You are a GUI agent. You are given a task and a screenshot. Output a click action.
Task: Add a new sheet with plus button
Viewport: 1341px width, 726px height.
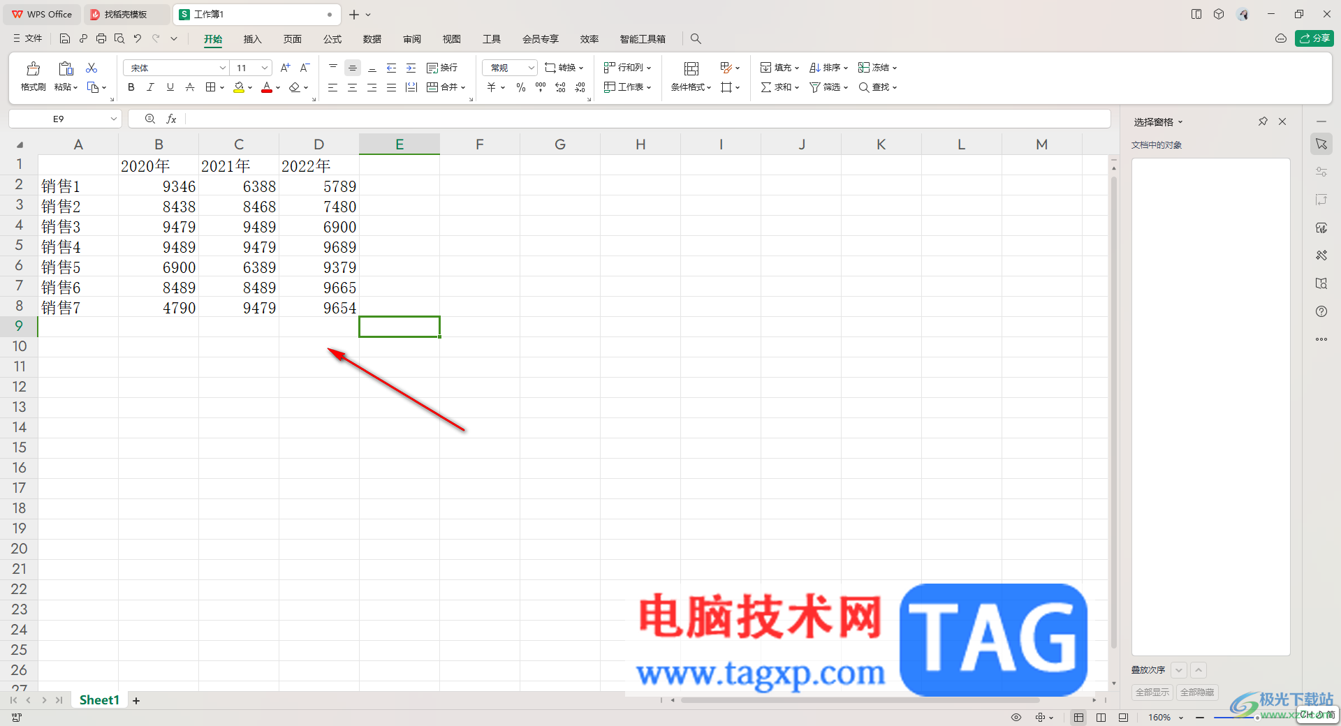[x=136, y=701]
